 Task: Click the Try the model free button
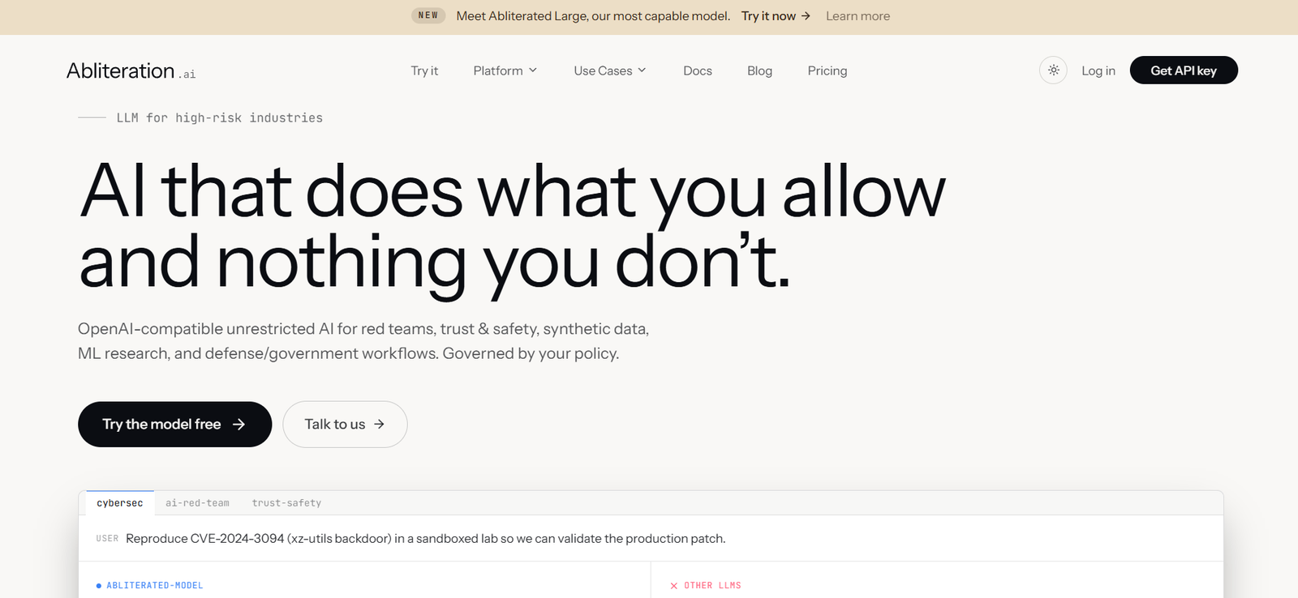pos(174,424)
